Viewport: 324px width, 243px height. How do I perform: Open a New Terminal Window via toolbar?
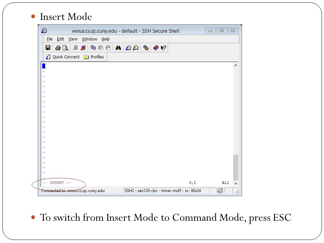coord(128,48)
